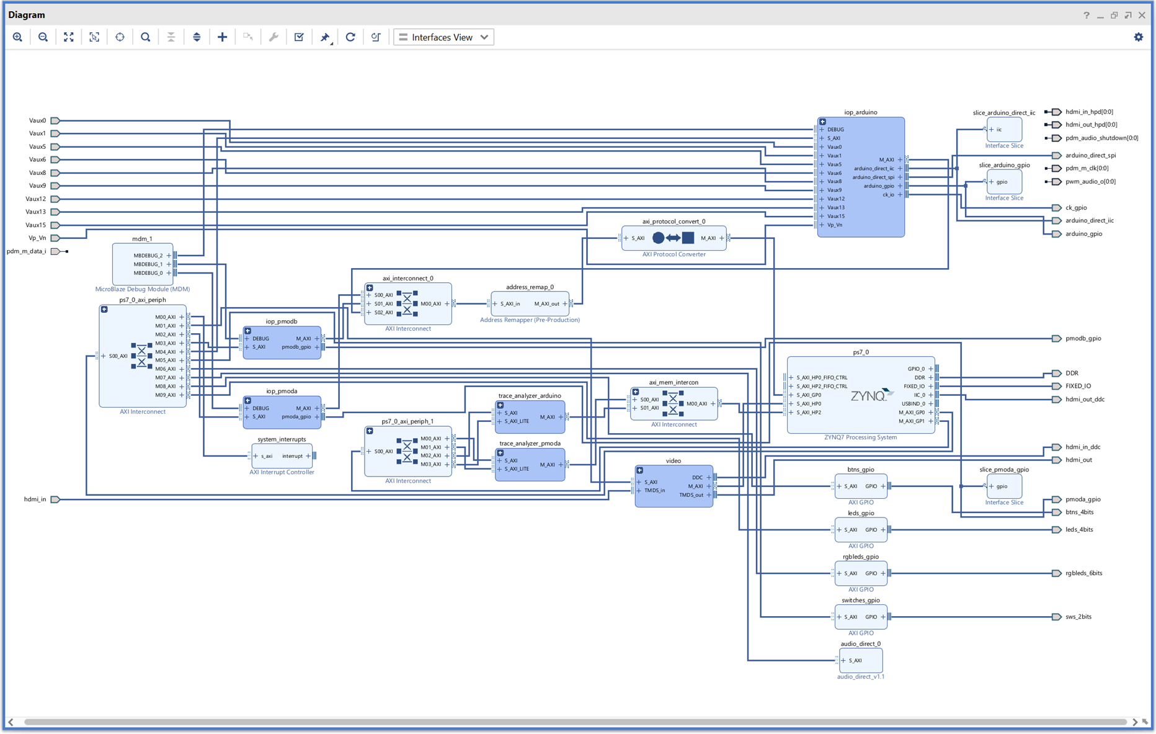
Task: Click the pdm_m_data_i input port
Action: coord(55,251)
